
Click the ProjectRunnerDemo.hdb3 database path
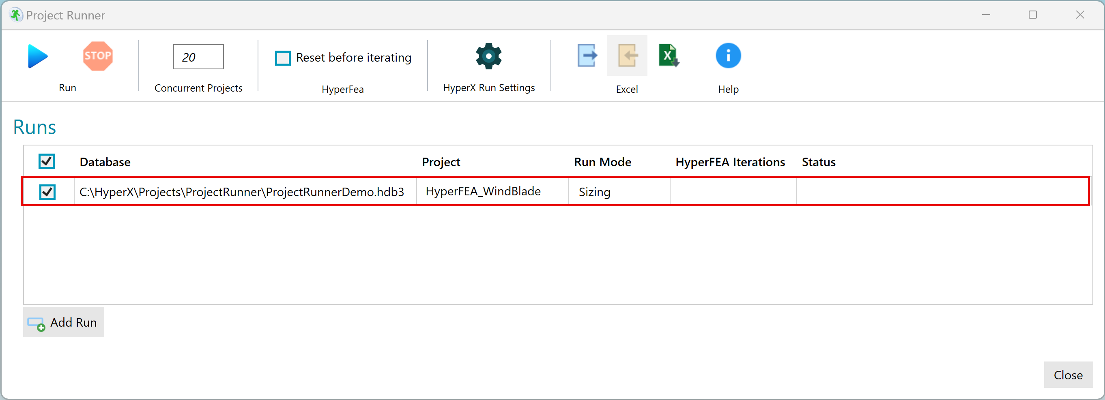tap(241, 192)
